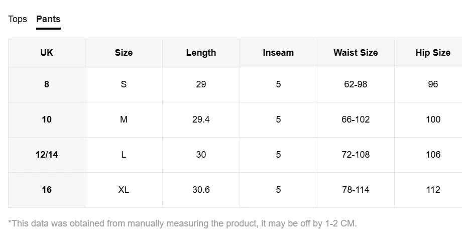The width and height of the screenshot is (462, 235).
Task: Click the size XL cell
Action: point(124,190)
